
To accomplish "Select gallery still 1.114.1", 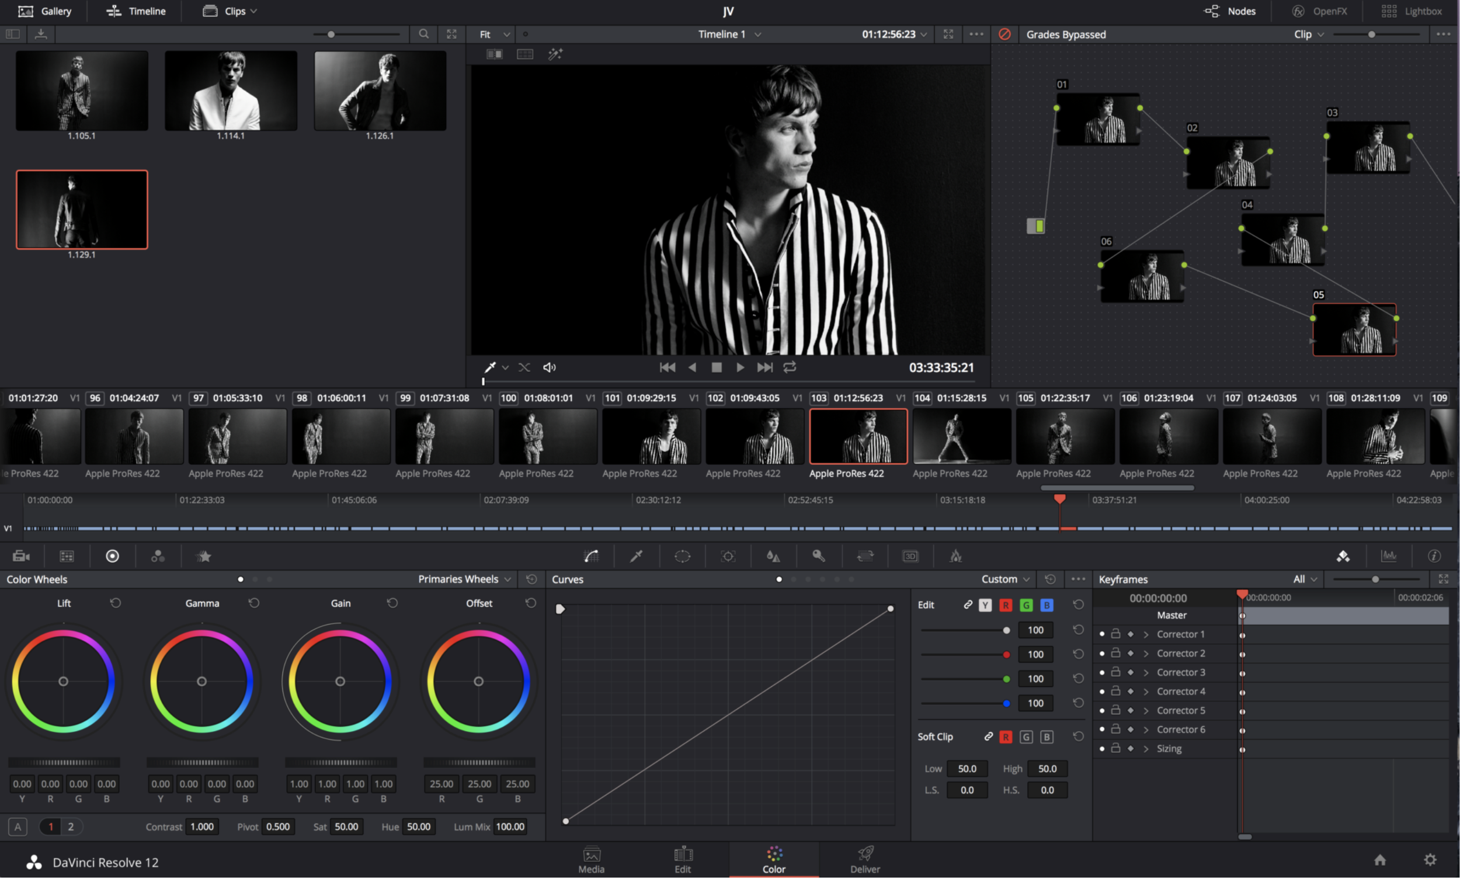I will tap(231, 91).
